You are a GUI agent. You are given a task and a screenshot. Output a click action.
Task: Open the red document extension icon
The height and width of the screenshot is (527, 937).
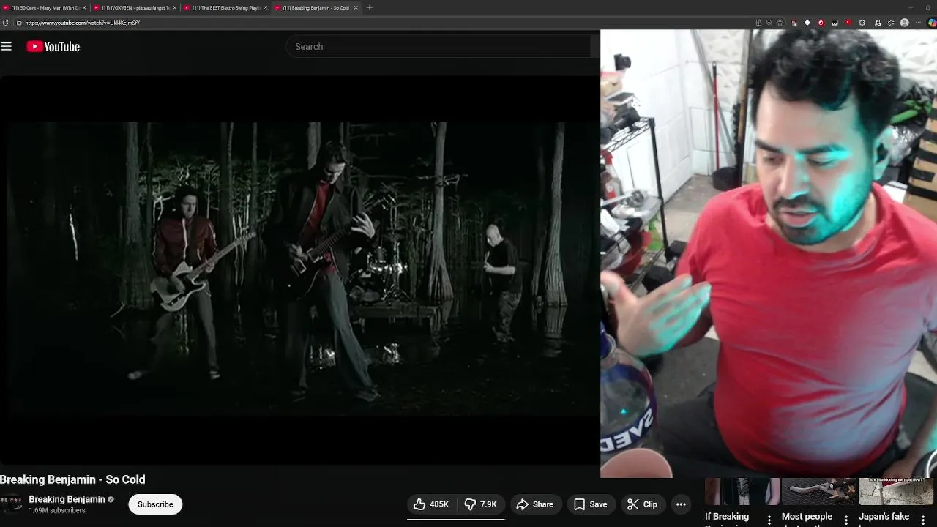tap(794, 23)
